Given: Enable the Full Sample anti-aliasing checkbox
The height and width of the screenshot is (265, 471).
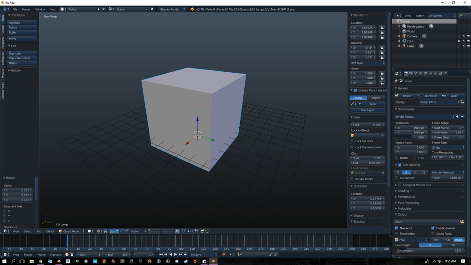Looking at the screenshot, I should (x=396, y=178).
